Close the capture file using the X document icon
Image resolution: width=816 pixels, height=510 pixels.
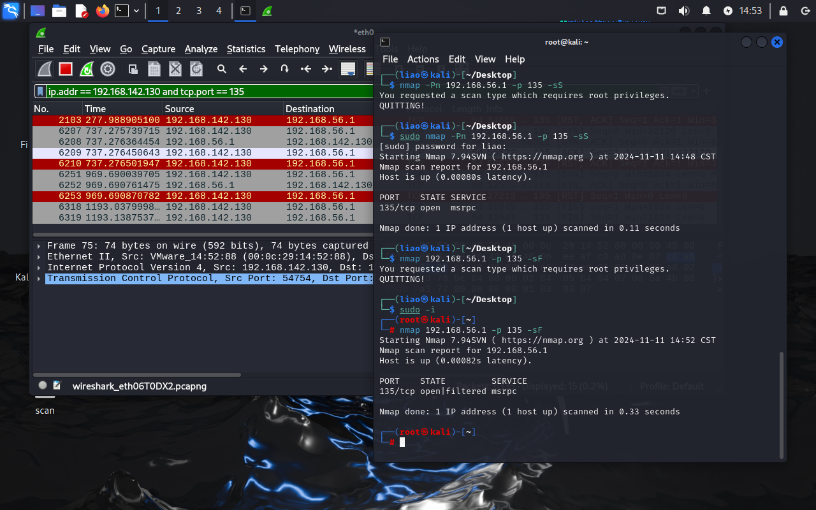pyautogui.click(x=175, y=69)
